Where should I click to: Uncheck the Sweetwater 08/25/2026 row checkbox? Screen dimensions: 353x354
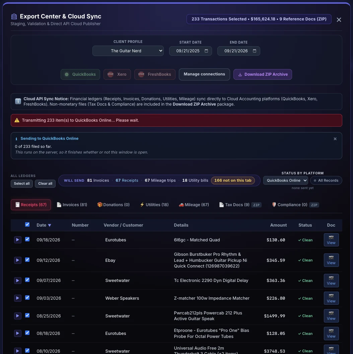pyautogui.click(x=27, y=315)
